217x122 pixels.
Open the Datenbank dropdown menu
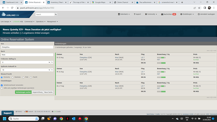pos(124,14)
